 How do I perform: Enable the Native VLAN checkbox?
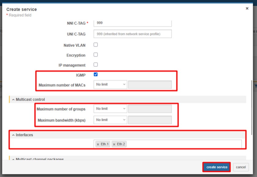pos(96,45)
